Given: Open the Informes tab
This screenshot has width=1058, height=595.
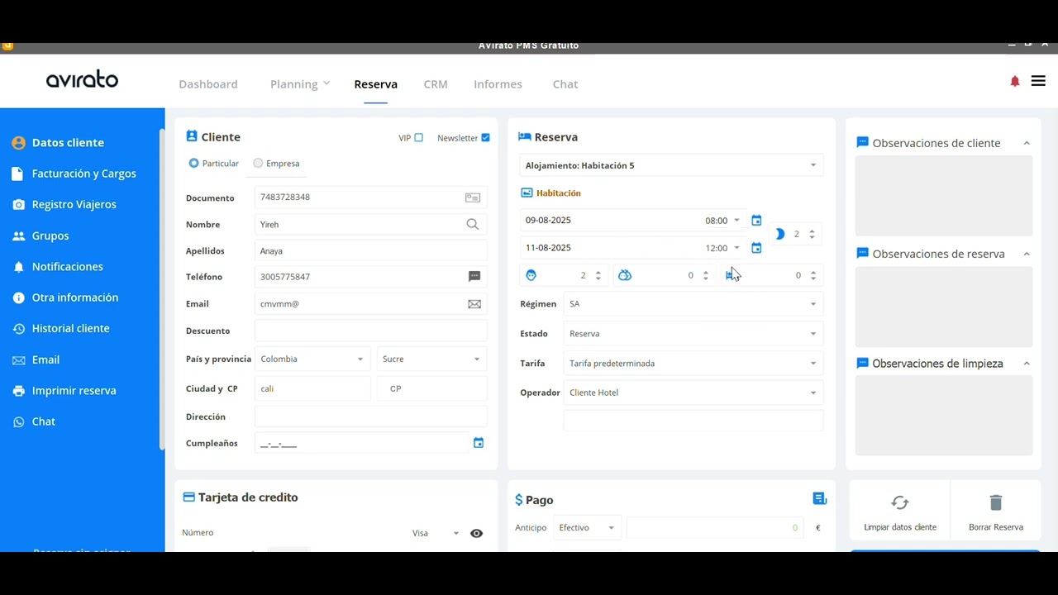Looking at the screenshot, I should click(498, 84).
